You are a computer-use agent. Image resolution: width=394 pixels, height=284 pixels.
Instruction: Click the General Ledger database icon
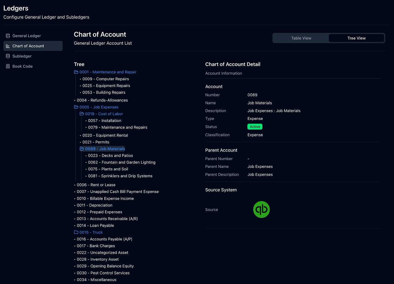point(8,36)
